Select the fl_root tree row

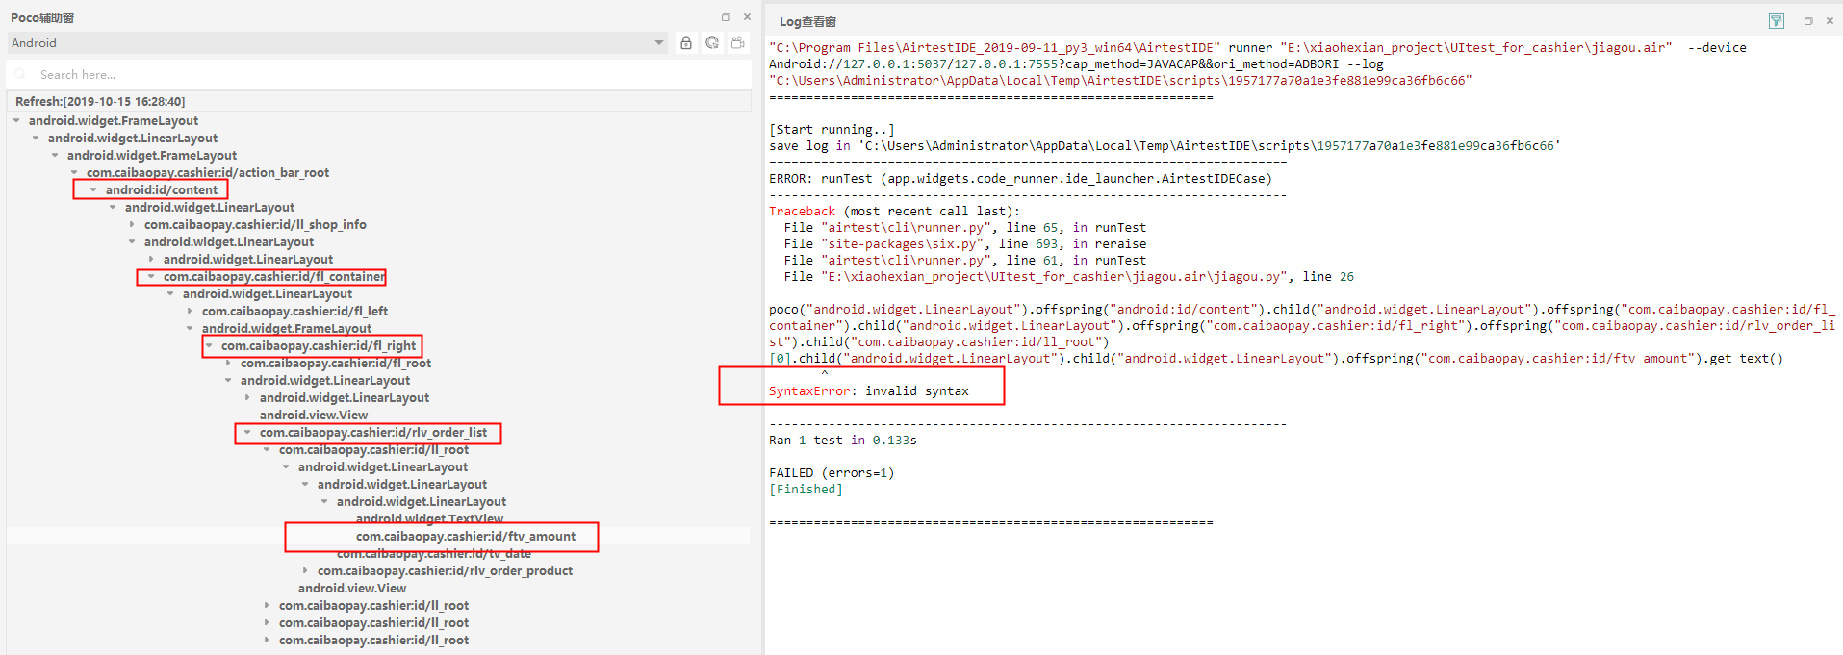click(x=336, y=363)
